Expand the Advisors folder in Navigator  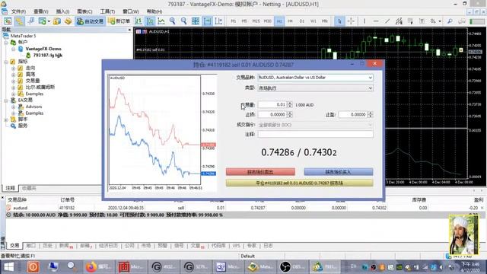tap(14, 107)
